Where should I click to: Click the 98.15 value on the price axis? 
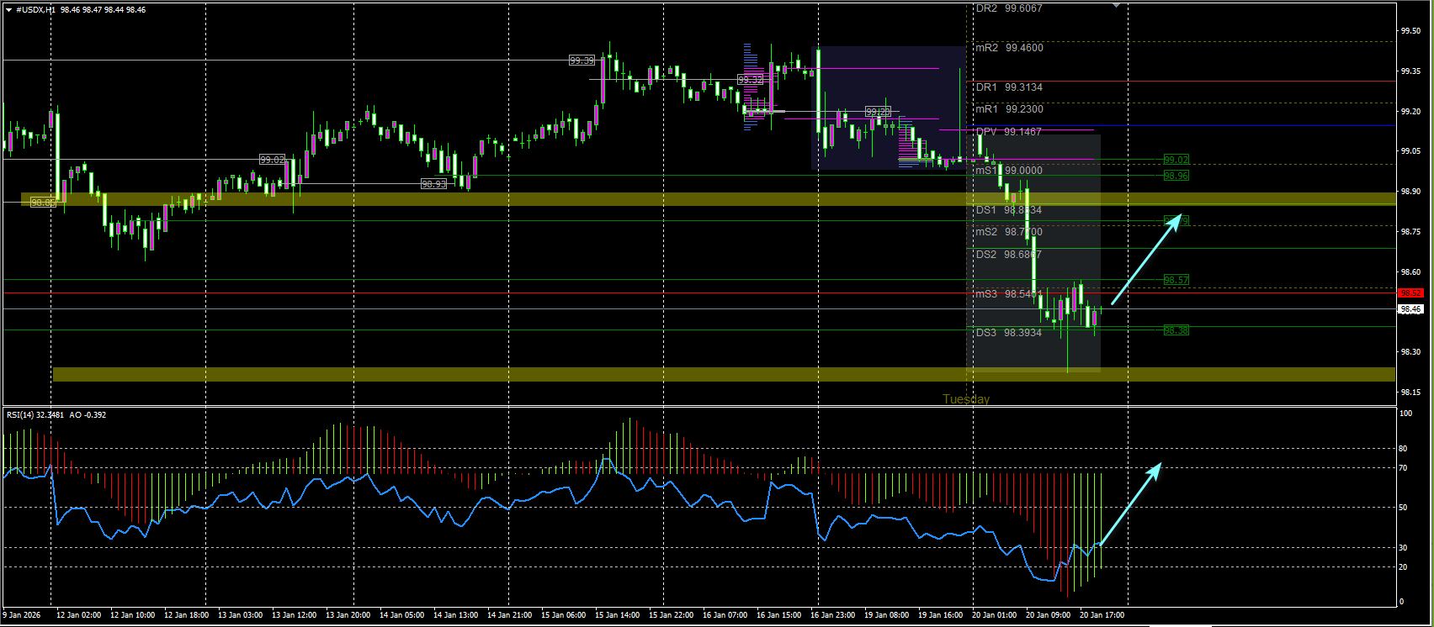[x=1410, y=393]
